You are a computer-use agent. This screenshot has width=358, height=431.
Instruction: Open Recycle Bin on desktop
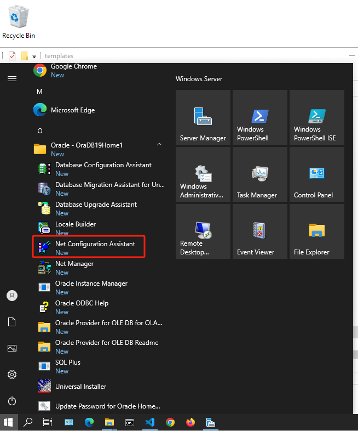click(19, 22)
